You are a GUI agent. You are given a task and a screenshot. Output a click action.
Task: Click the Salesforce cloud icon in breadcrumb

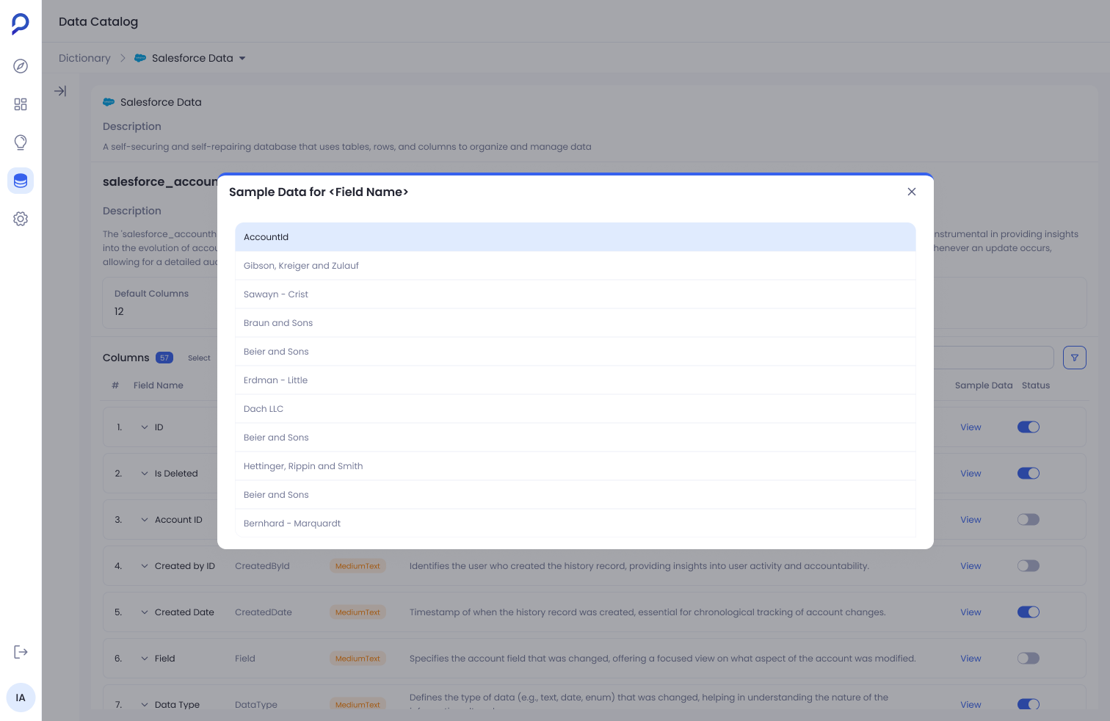pos(140,58)
